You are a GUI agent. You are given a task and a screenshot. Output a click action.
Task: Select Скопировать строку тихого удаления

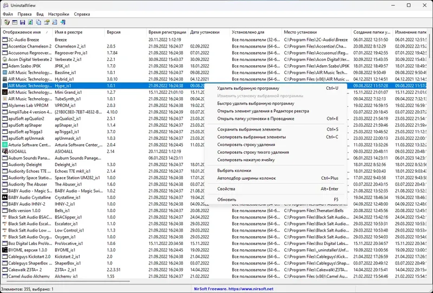[276, 152]
